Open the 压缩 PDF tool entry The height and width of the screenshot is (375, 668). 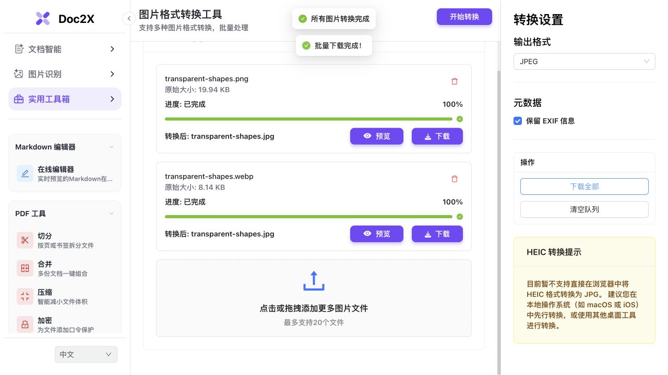tap(65, 296)
